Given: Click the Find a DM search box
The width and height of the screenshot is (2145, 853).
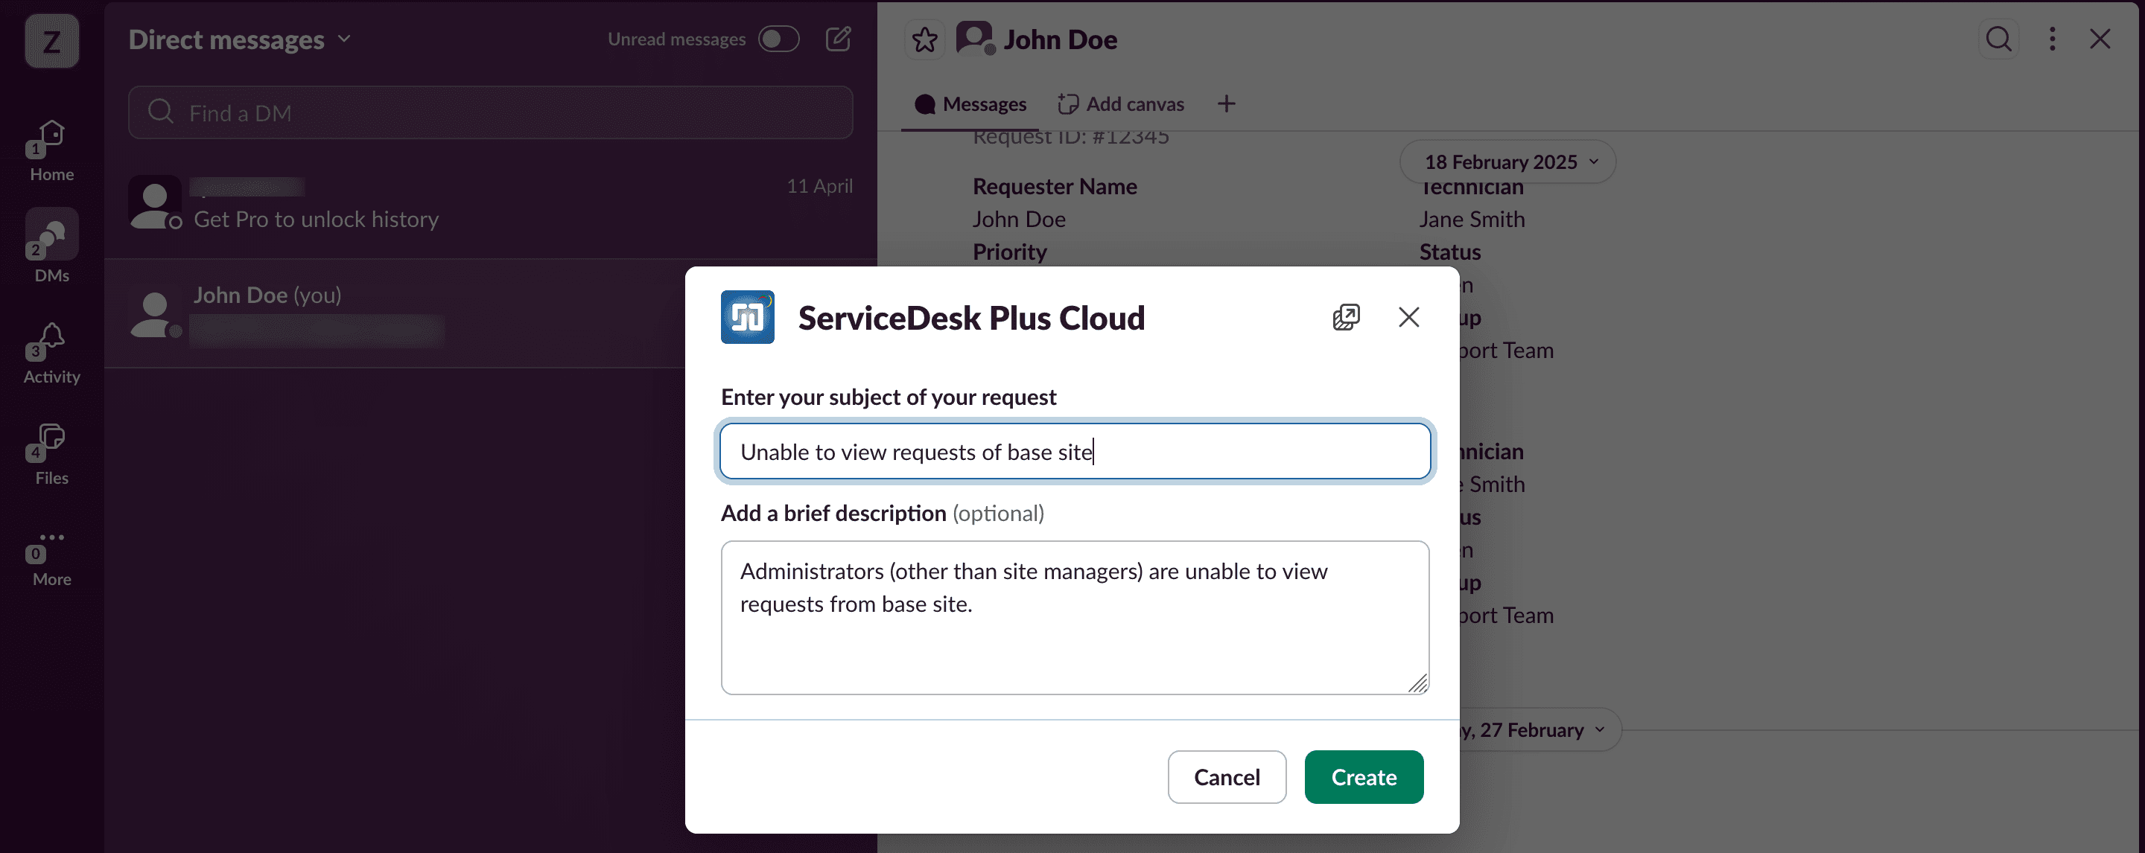Looking at the screenshot, I should [x=491, y=112].
